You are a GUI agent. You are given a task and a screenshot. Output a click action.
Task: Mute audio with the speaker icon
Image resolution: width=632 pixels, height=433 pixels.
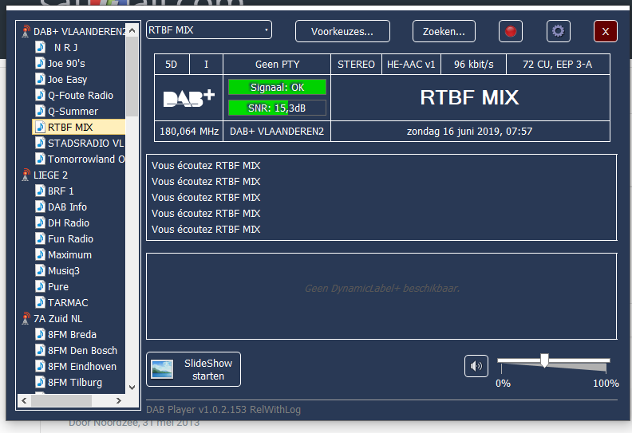(x=476, y=366)
